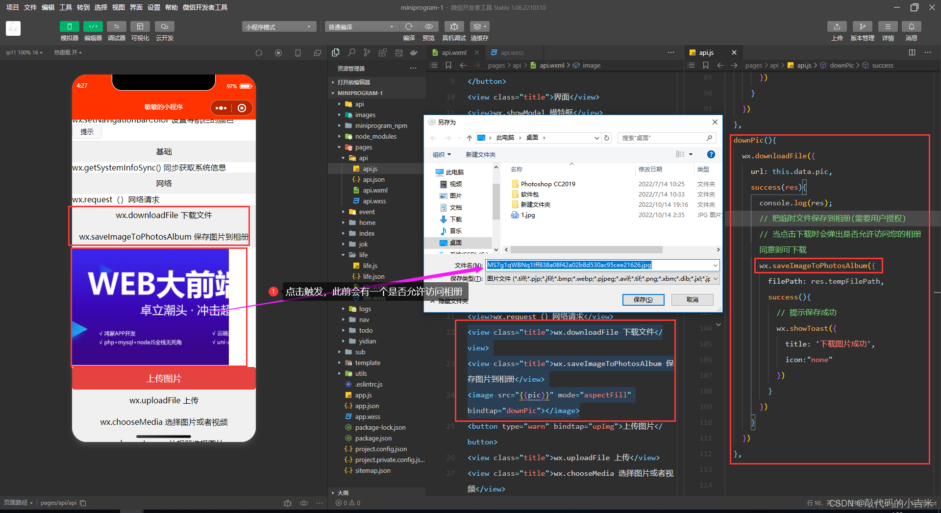Screen dimensions: 941x513
Task: Open the 编辑 menu
Action: (x=48, y=7)
